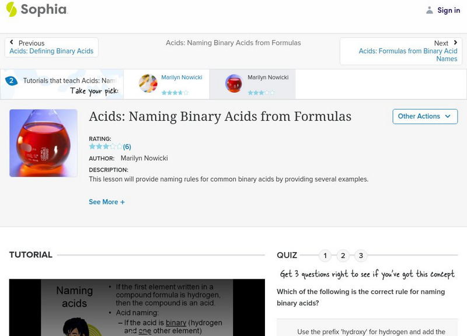Image resolution: width=467 pixels, height=336 pixels.
Task: Select quiz step circle 1
Action: (x=325, y=255)
